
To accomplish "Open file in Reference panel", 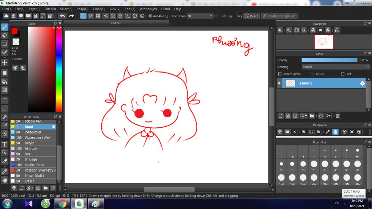I will tap(287, 132).
